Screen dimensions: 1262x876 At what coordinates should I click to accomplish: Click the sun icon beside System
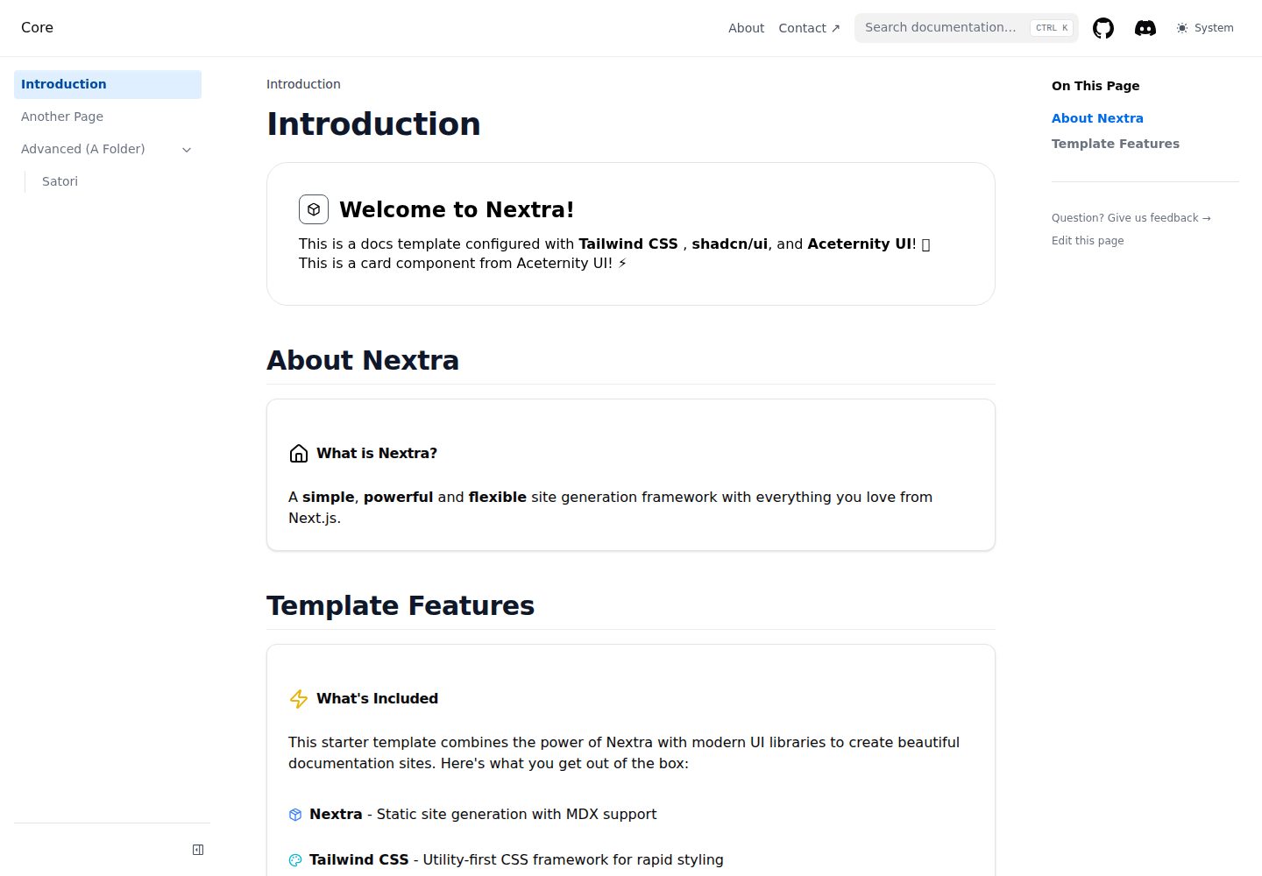pos(1182,28)
